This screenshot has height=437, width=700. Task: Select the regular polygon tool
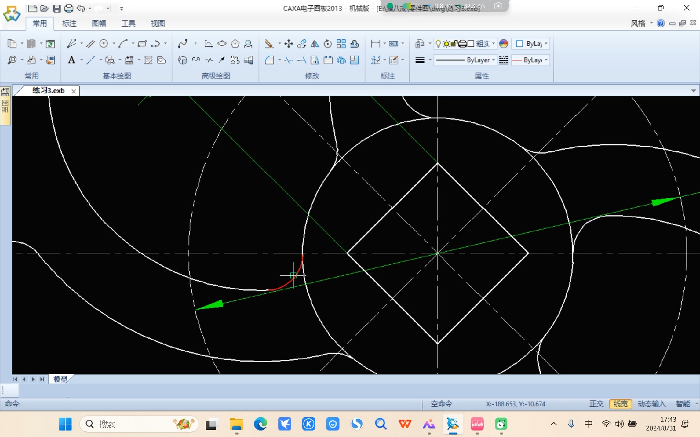235,43
